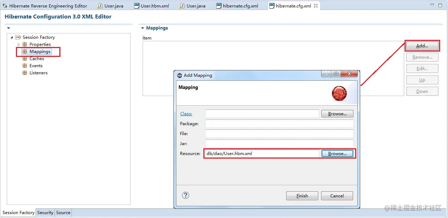Focus the Package input field
The image size is (448, 218).
(279, 124)
